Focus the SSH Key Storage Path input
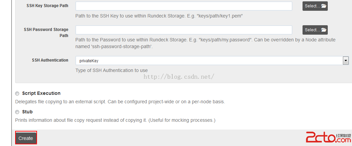 (184, 6)
